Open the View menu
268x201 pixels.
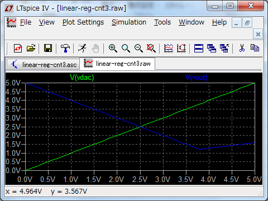(x=47, y=22)
